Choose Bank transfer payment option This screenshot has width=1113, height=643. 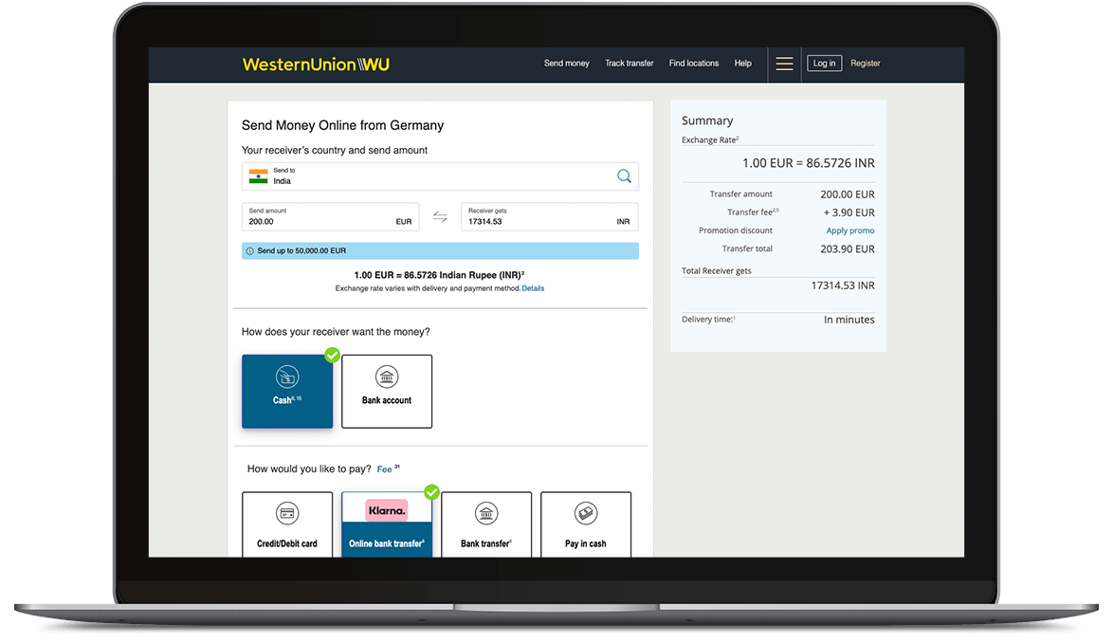pos(486,524)
